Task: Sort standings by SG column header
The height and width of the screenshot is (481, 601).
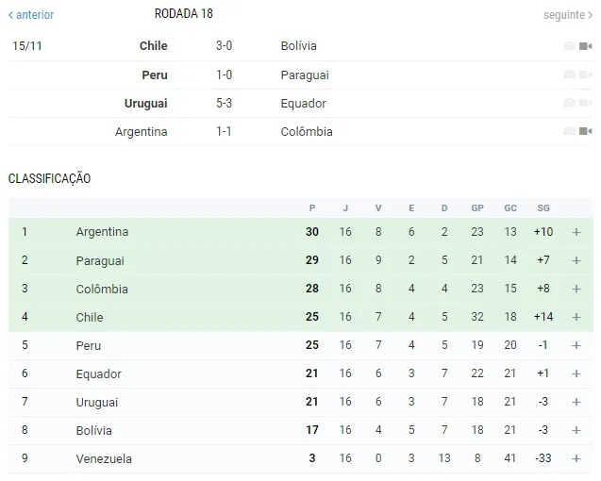Action: click(543, 208)
